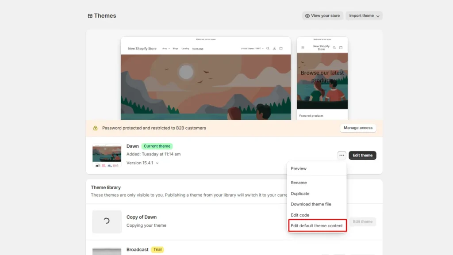Click the cart icon in the mobile preview
The image size is (453, 255).
click(x=341, y=48)
